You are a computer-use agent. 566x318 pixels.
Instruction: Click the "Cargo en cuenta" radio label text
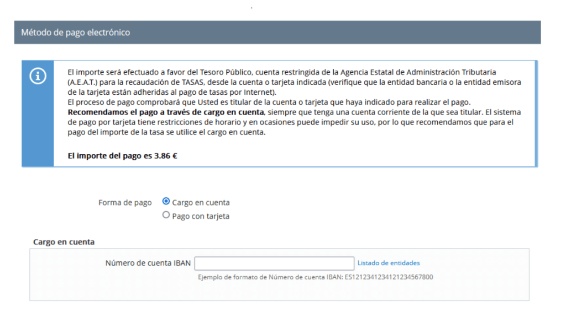(x=201, y=202)
